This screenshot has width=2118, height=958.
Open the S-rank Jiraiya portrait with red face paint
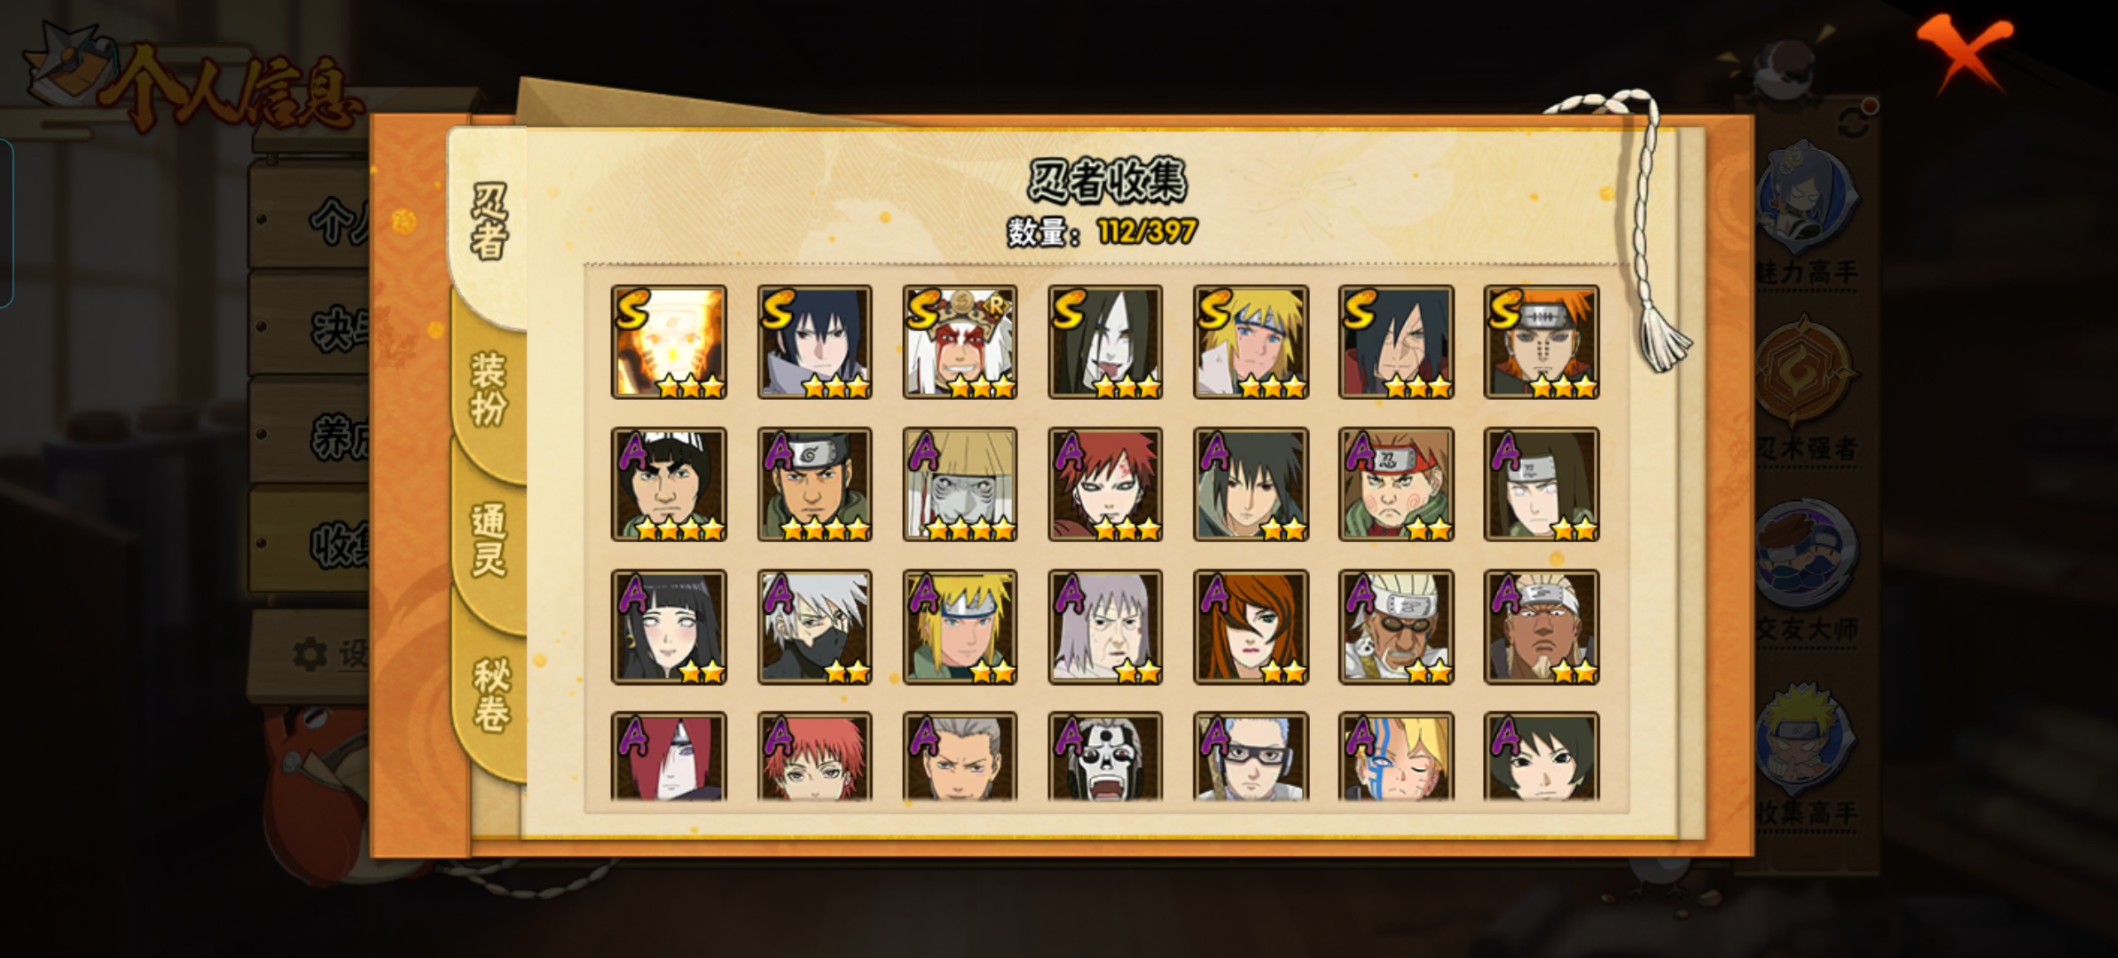pyautogui.click(x=960, y=342)
